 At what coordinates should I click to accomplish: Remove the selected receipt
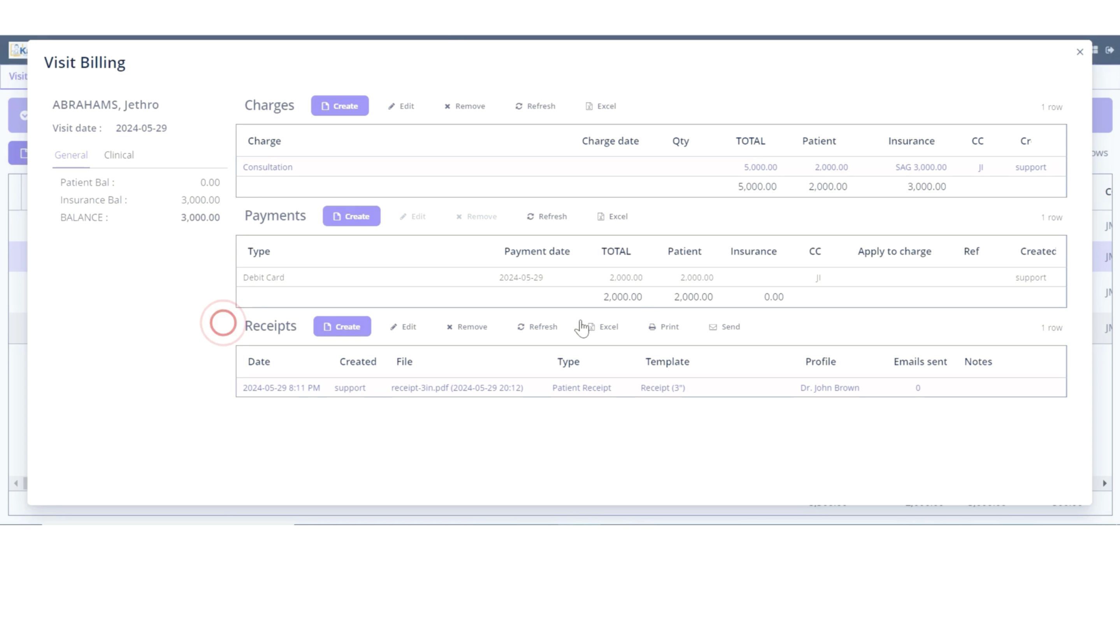point(467,327)
